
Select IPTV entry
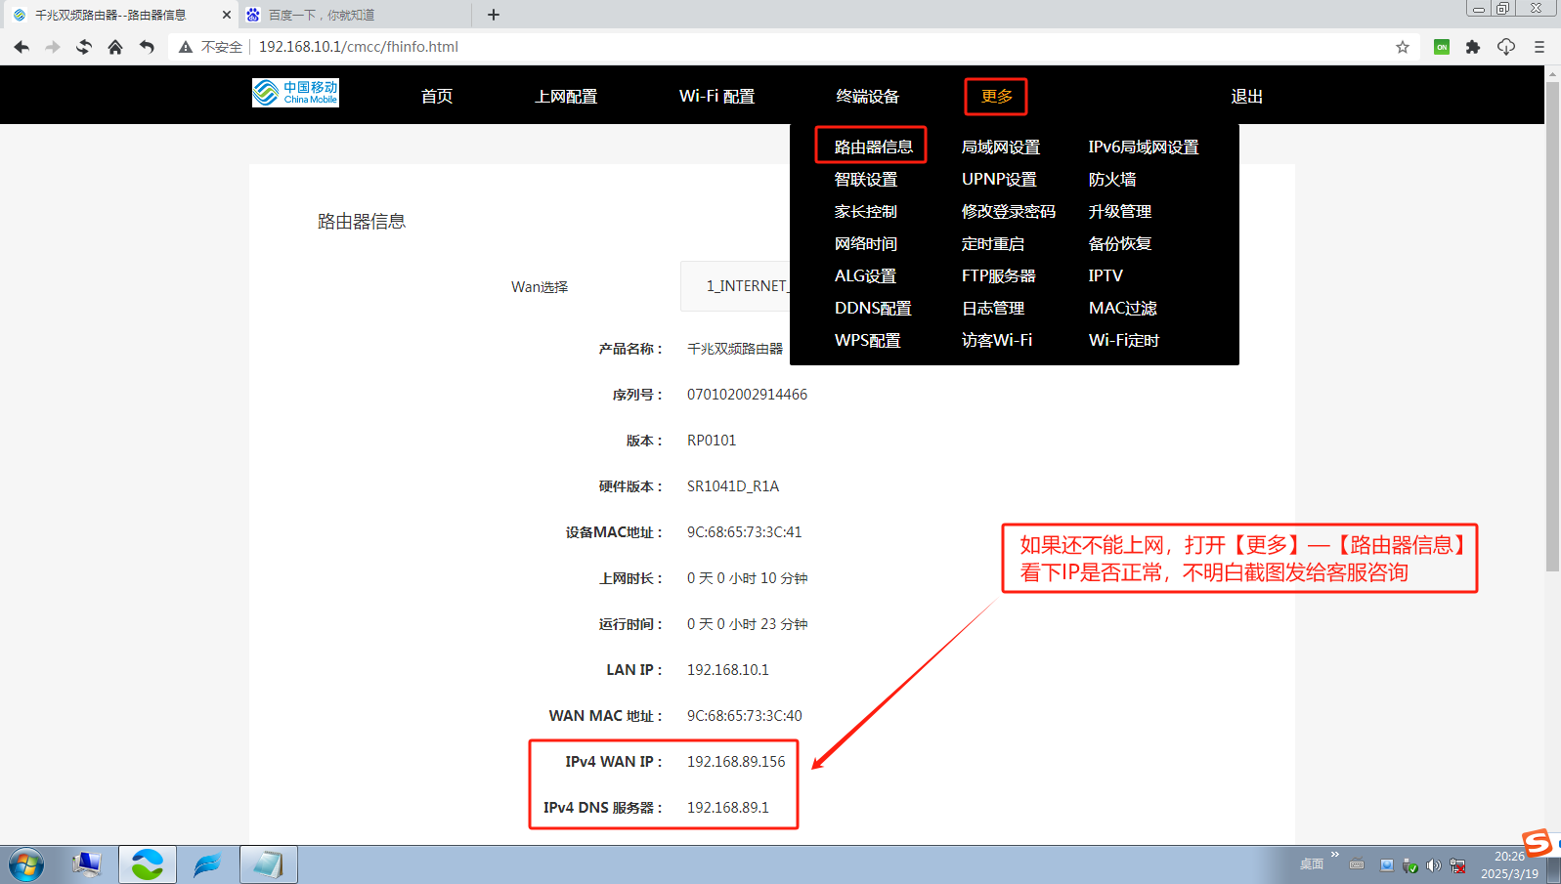pyautogui.click(x=1106, y=275)
